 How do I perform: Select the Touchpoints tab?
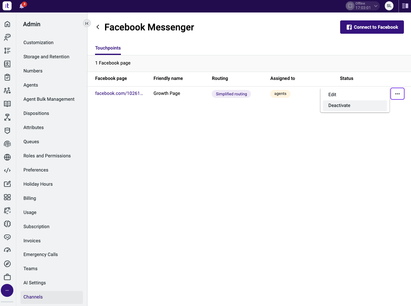pos(108,48)
